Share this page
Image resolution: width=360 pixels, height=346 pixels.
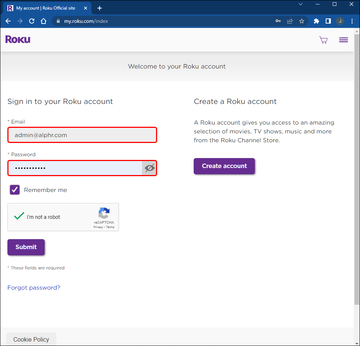click(x=290, y=21)
